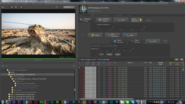Open After Effects from the taskbar

pyautogui.click(x=14, y=102)
